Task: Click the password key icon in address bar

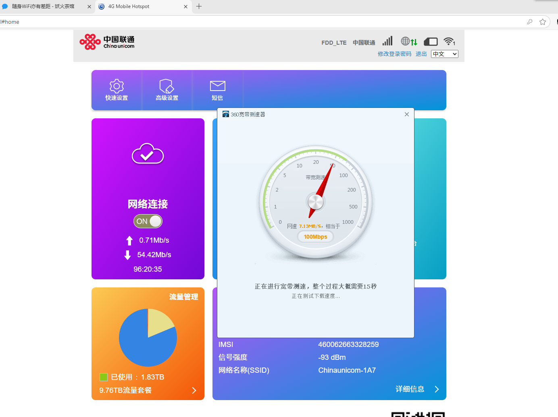Action: tap(530, 22)
